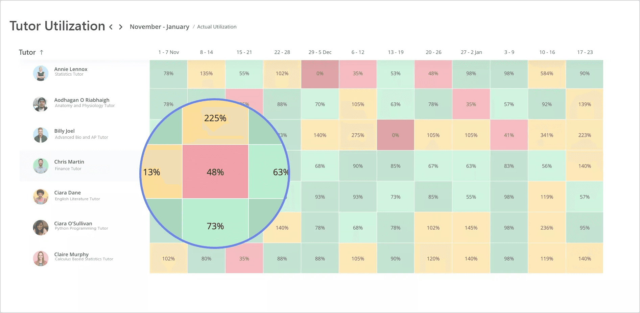This screenshot has width=640, height=313.
Task: Open the Actual Utilization view selector
Action: (x=217, y=27)
